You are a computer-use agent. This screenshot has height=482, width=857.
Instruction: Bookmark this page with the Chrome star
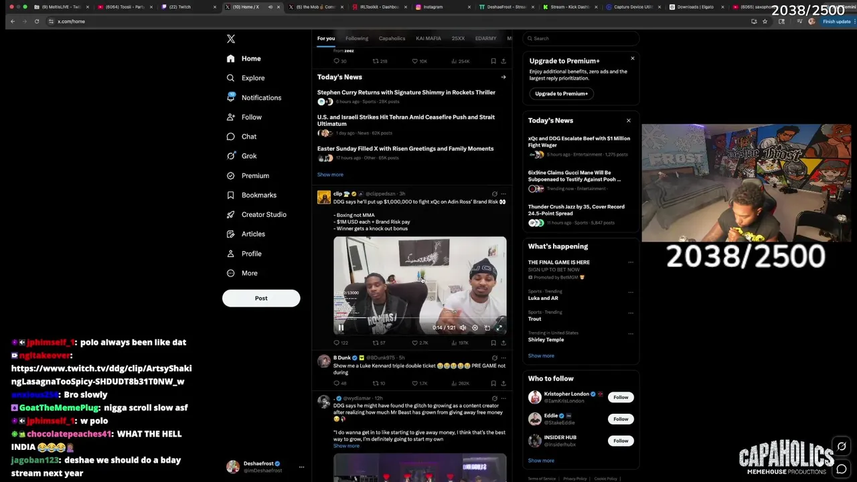765,21
